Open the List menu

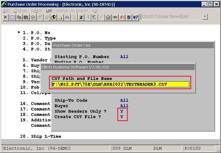pos(49,11)
